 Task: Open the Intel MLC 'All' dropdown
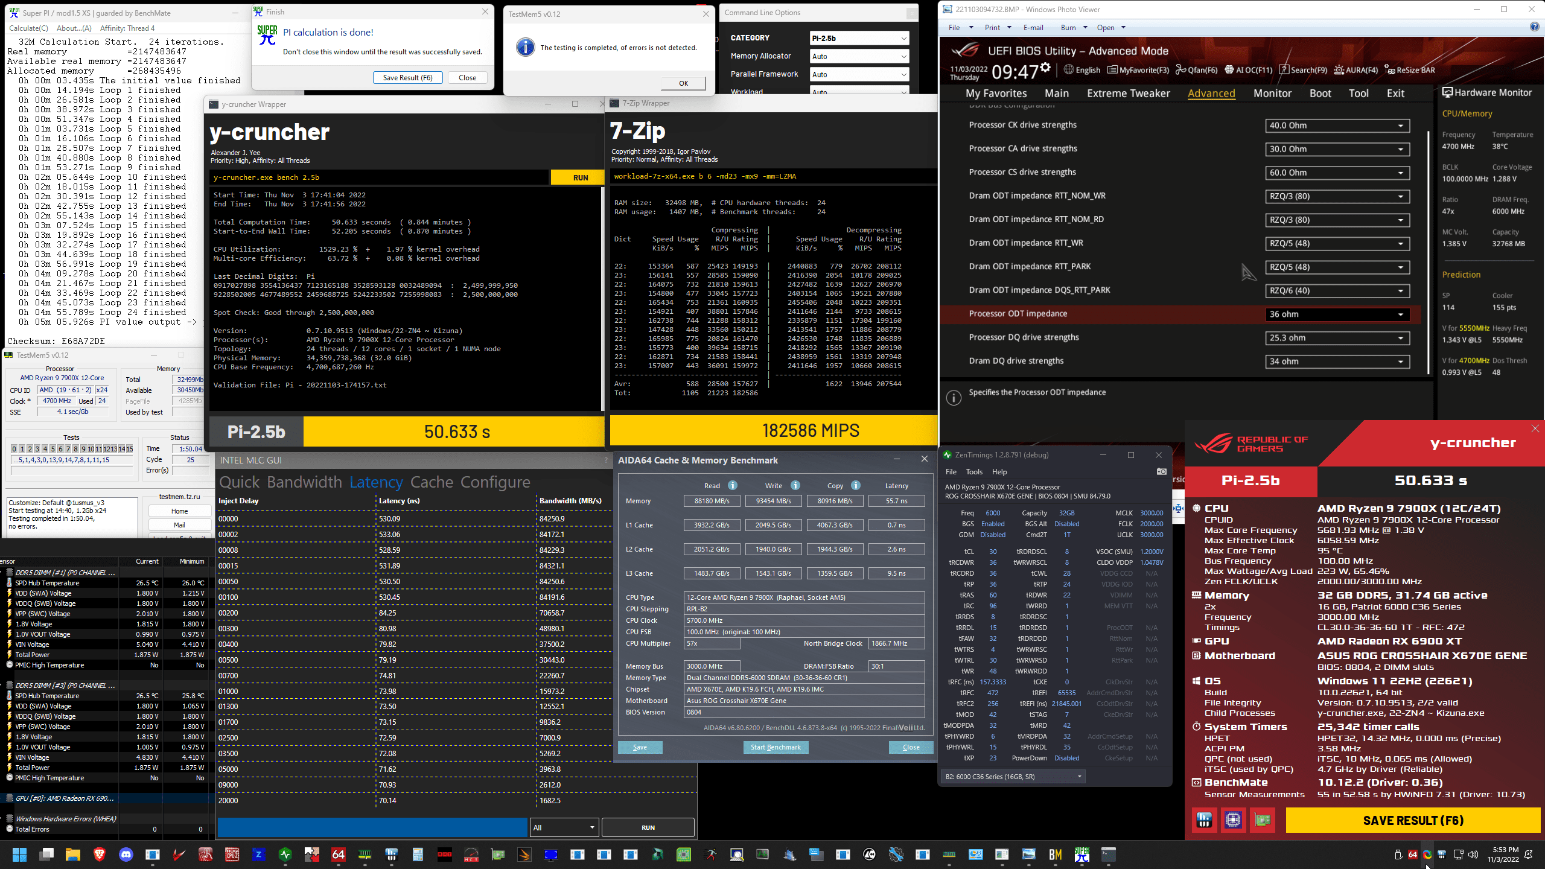564,827
